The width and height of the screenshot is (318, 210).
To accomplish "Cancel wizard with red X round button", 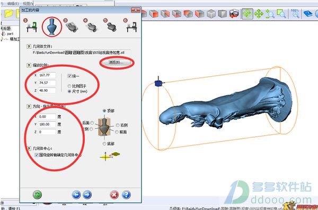I will [x=114, y=195].
